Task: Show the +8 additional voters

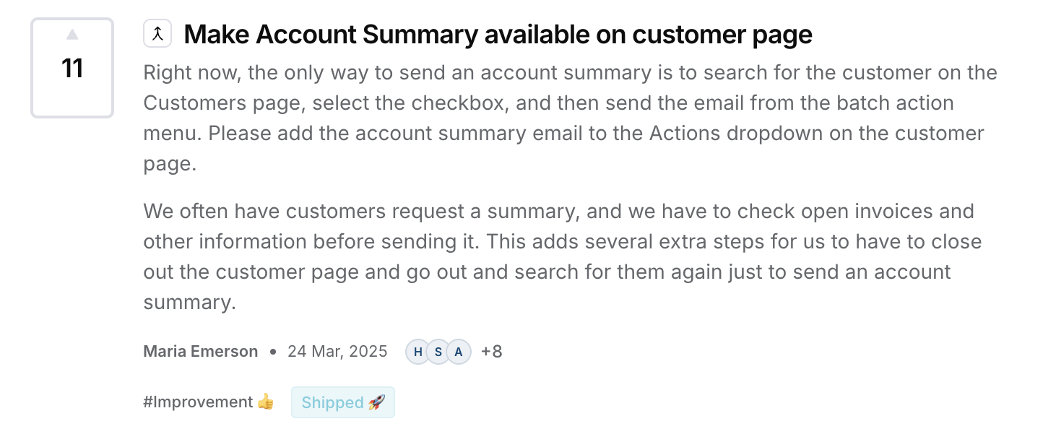Action: coord(491,352)
